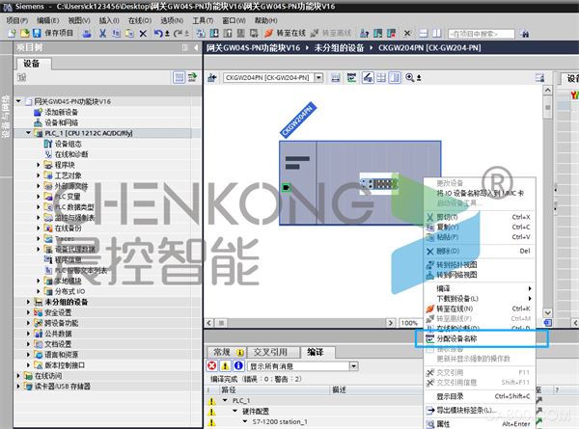
Task: Click the warning filter icon in compile panel
Action: click(x=225, y=366)
